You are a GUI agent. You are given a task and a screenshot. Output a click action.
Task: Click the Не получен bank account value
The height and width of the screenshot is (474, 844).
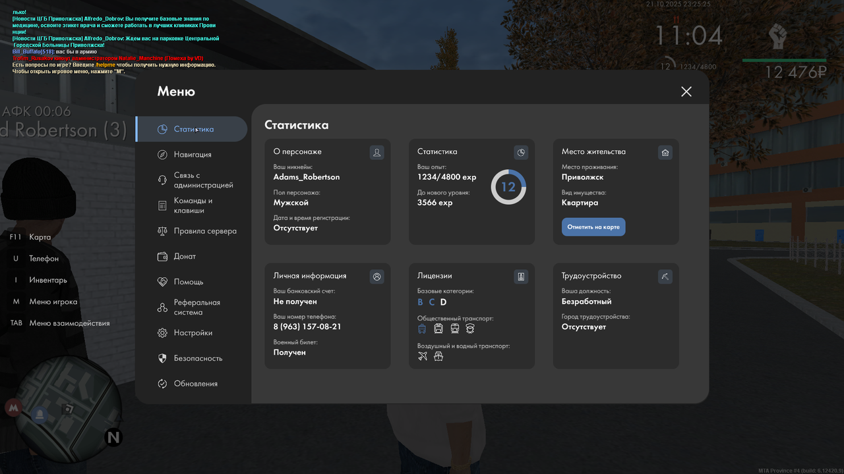295,302
